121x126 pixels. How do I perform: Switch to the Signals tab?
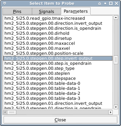point(46,11)
